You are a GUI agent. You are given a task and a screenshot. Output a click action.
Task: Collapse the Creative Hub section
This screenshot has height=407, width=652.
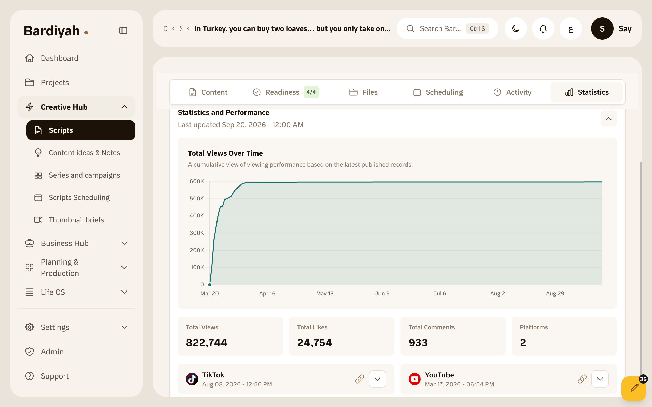(x=76, y=107)
